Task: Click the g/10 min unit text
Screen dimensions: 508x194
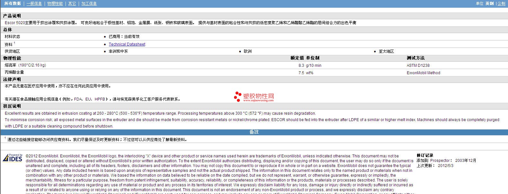Action: pyautogui.click(x=314, y=66)
